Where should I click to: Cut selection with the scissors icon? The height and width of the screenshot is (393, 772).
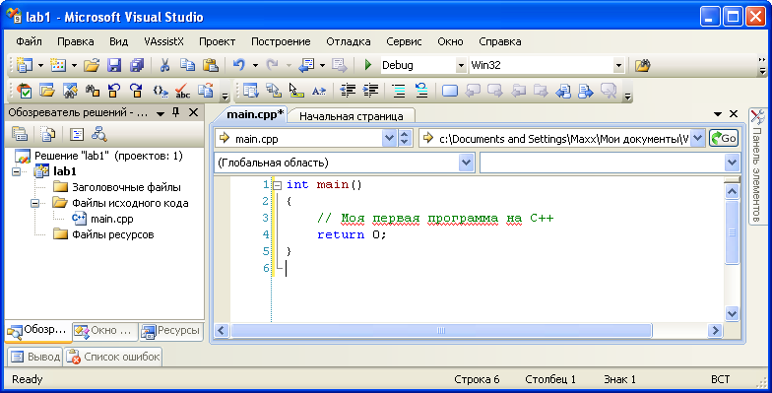[x=164, y=65]
